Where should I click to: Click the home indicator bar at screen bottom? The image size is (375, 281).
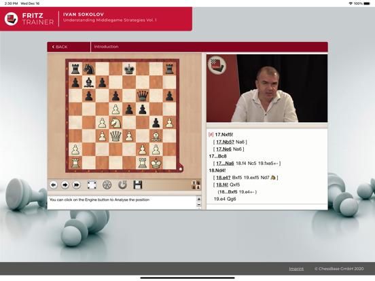187,278
